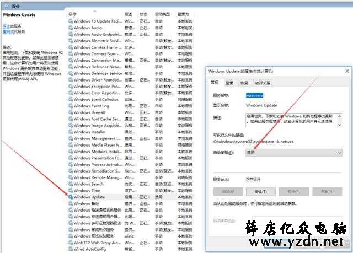Select the Windows 预览体验服务 row
This screenshot has width=353, height=253.
[130, 236]
